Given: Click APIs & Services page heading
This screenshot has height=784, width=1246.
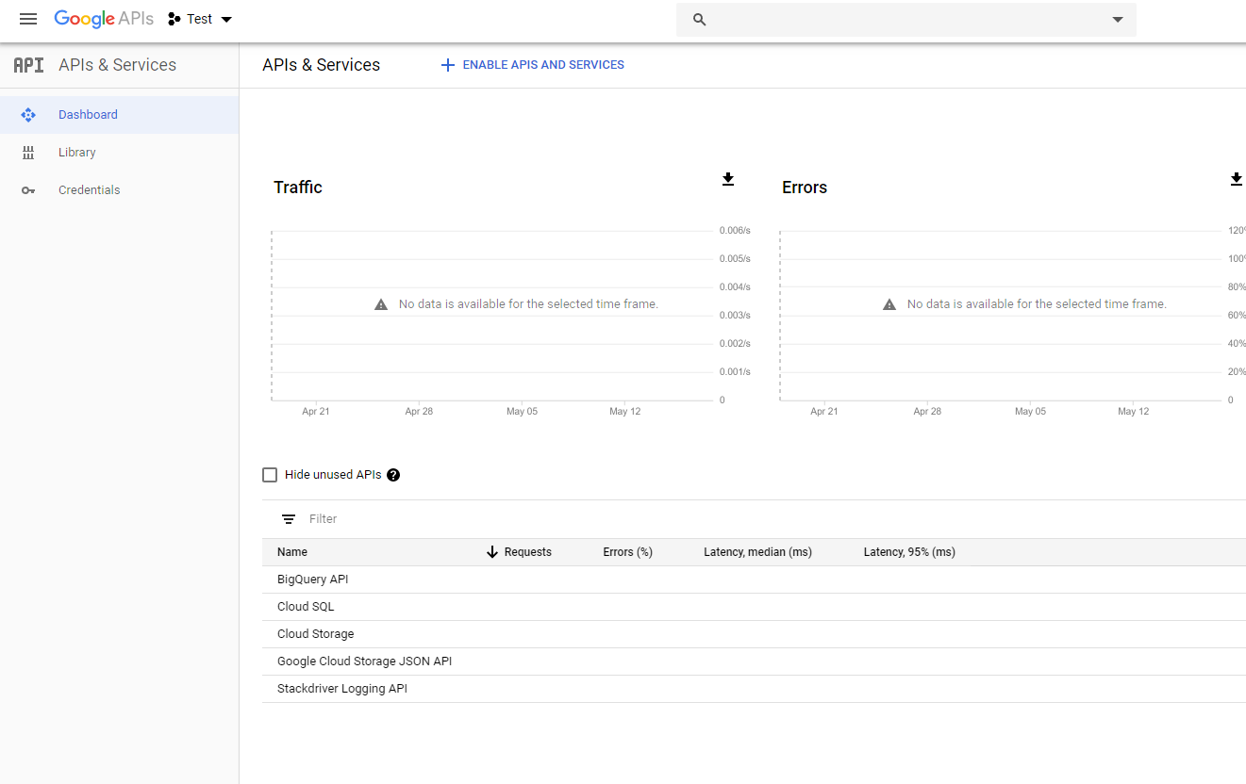Looking at the screenshot, I should [321, 65].
